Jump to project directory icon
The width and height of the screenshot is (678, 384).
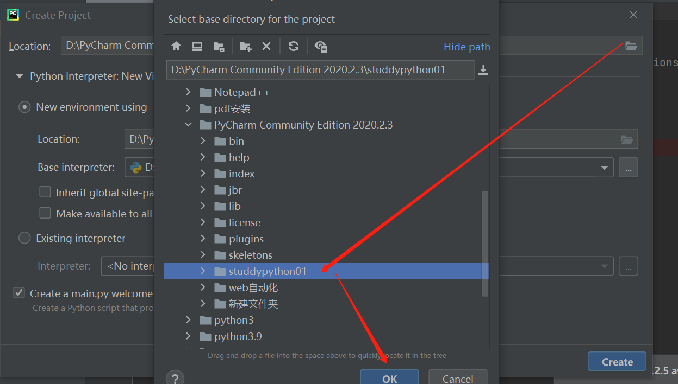(x=219, y=47)
